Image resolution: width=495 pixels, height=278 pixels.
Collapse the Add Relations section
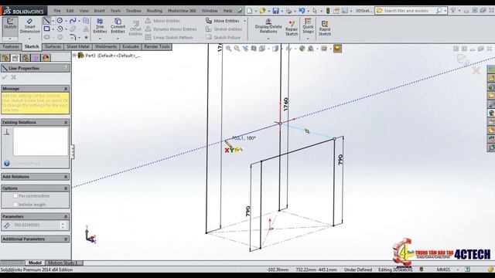point(66,177)
